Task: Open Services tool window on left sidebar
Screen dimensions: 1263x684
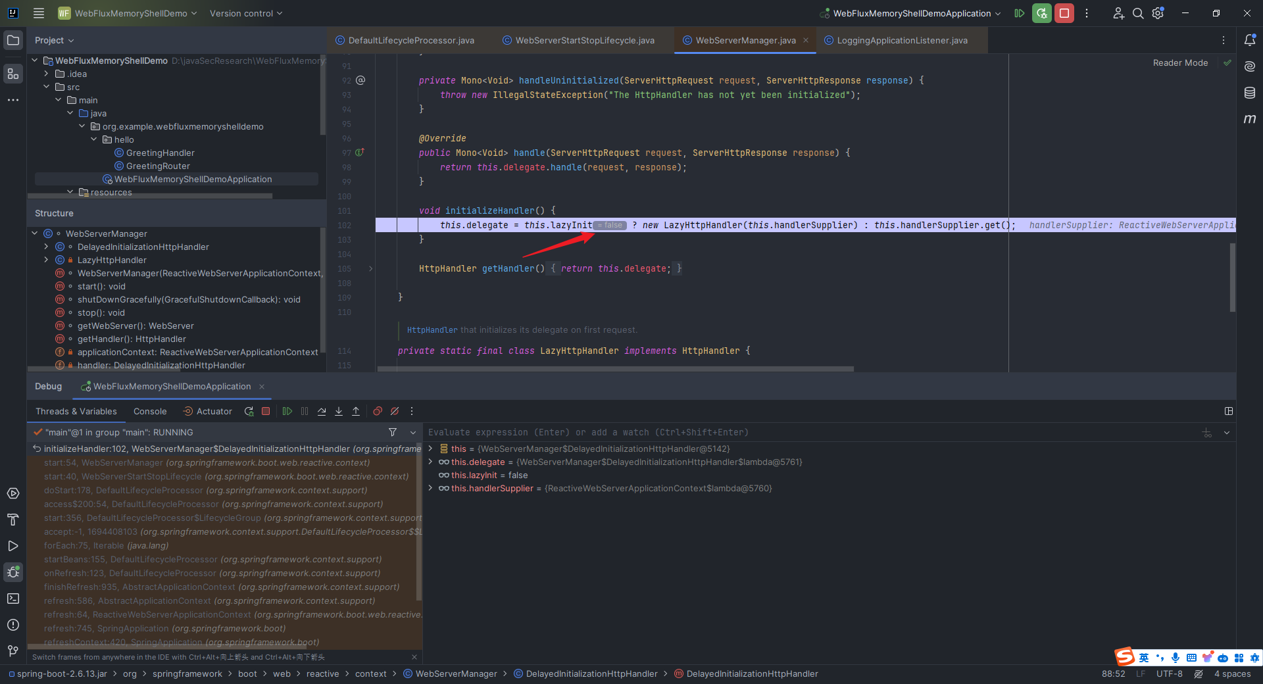Action: pos(13,493)
